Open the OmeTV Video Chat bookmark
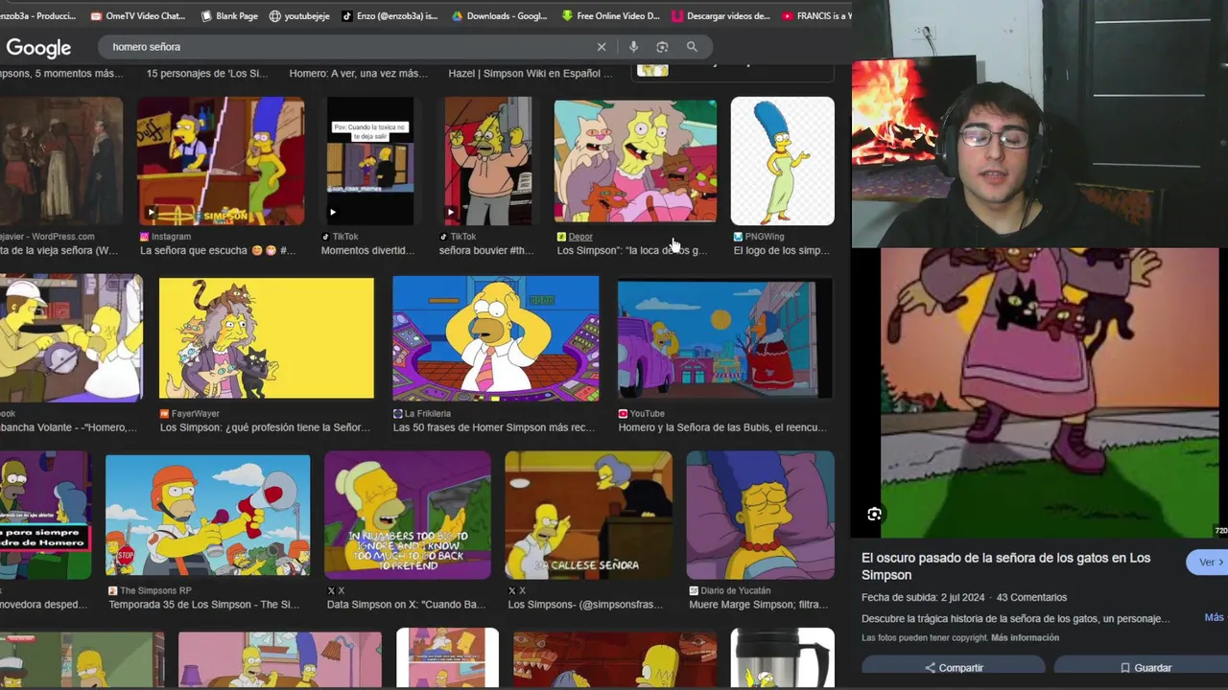The image size is (1228, 690). [x=137, y=16]
